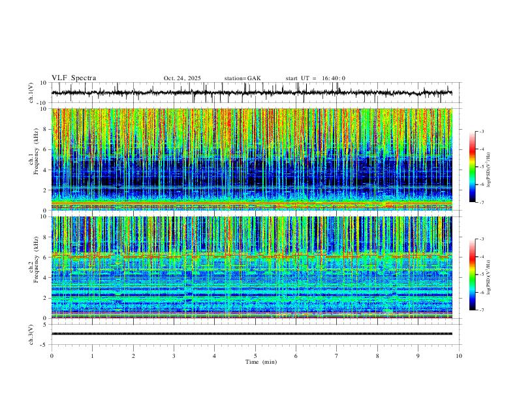The width and height of the screenshot is (517, 399).
Task: Click the '6' kHz tick on ch.2 spectrogram axis
Action: pyautogui.click(x=46, y=257)
